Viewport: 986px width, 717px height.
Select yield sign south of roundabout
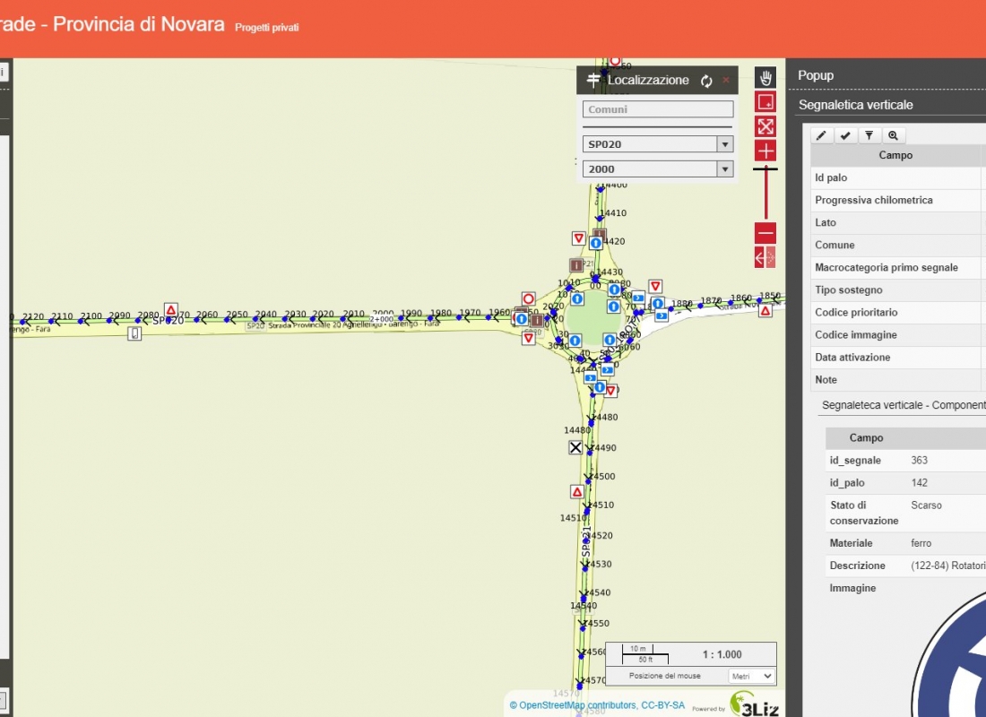coord(610,391)
